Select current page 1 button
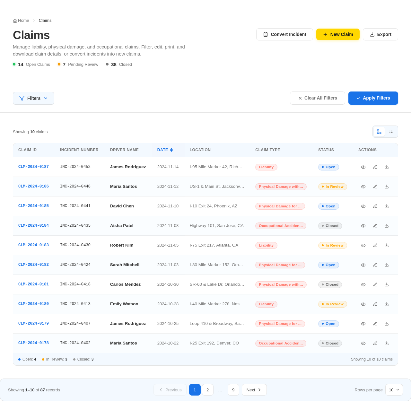The height and width of the screenshot is (401, 411). point(195,390)
